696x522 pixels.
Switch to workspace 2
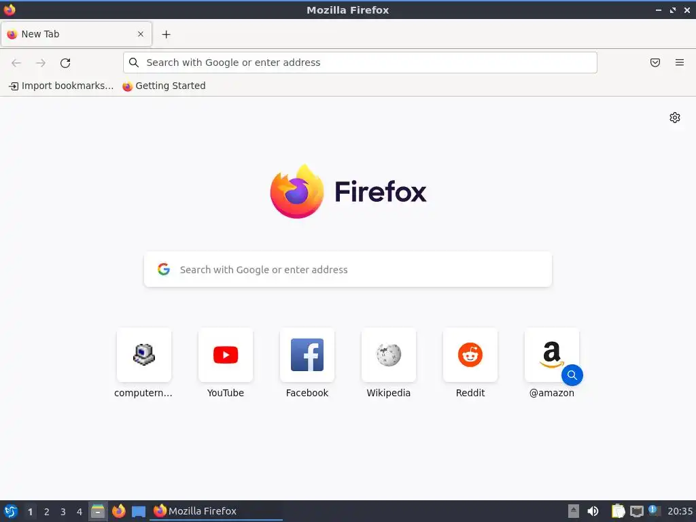(47, 512)
